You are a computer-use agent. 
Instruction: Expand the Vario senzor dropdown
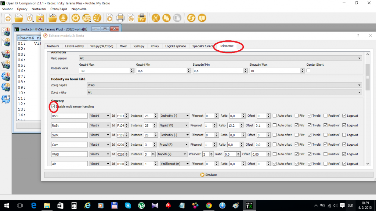point(220,58)
